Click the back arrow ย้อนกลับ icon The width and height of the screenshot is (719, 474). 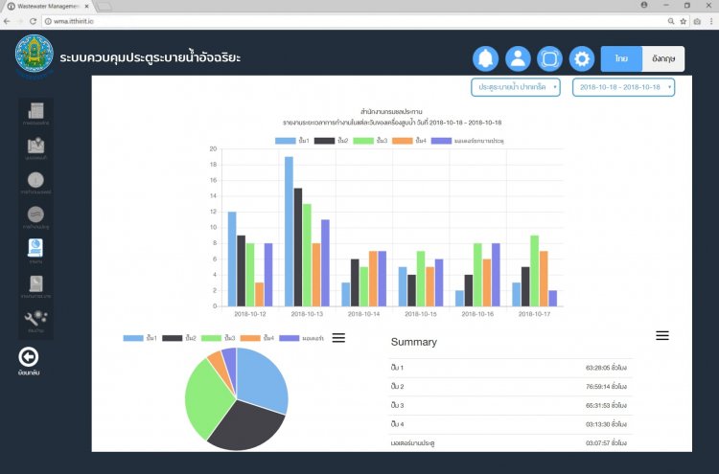[30, 359]
